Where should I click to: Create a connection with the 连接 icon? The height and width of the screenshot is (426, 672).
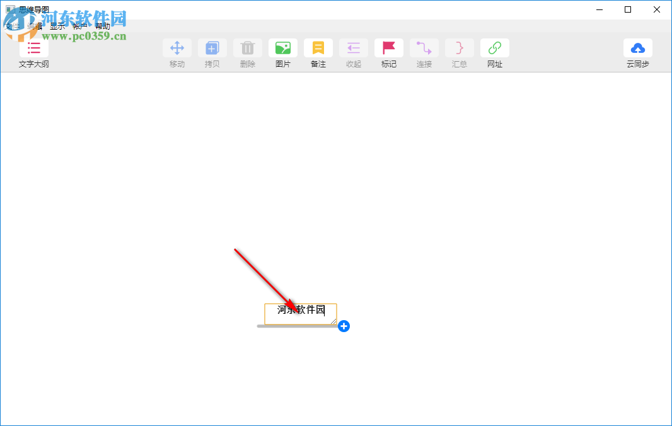click(424, 48)
